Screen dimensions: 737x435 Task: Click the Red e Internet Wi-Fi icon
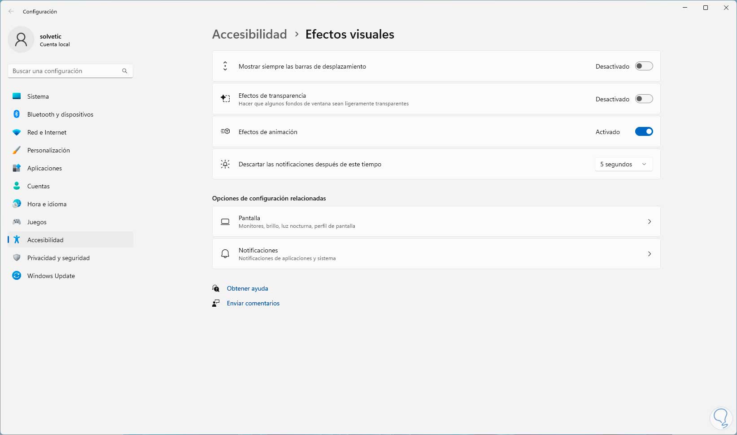click(17, 132)
